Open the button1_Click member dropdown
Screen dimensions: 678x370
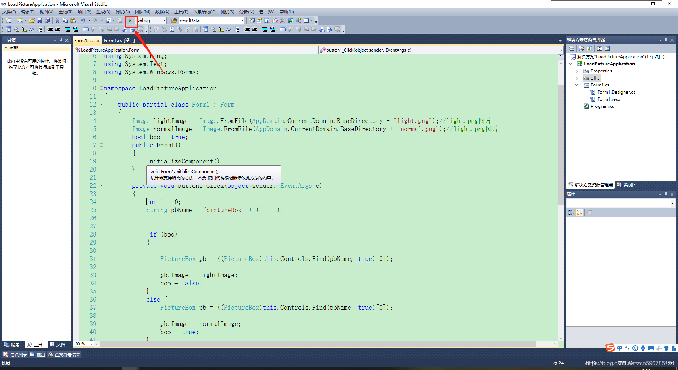pyautogui.click(x=561, y=50)
